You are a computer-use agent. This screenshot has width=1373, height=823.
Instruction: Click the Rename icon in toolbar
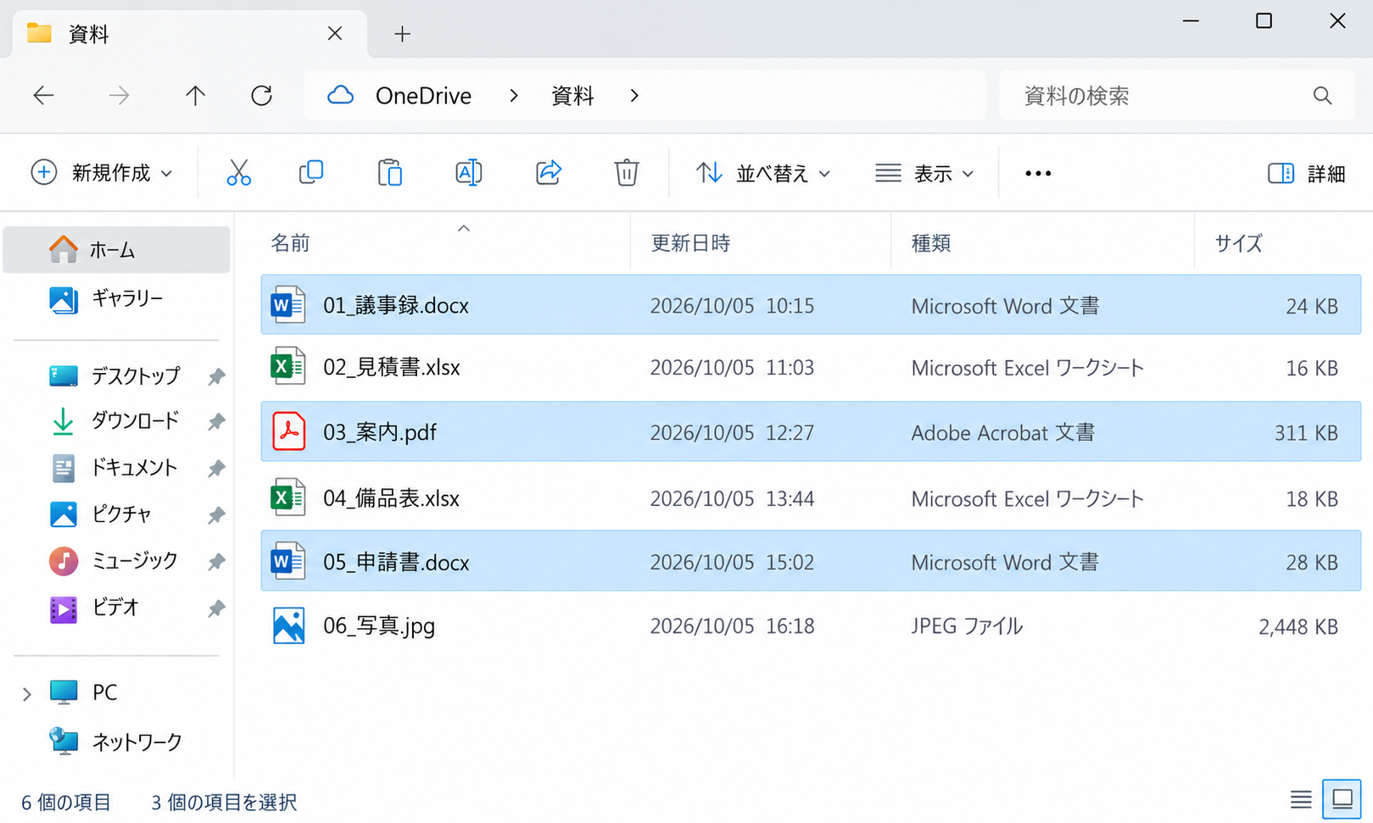(468, 173)
